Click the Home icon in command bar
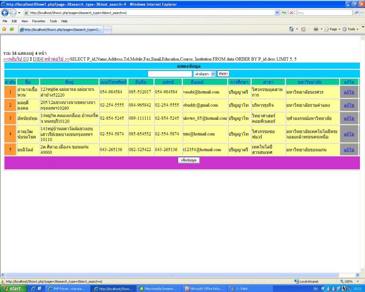This screenshot has height=292, width=365. point(292,29)
